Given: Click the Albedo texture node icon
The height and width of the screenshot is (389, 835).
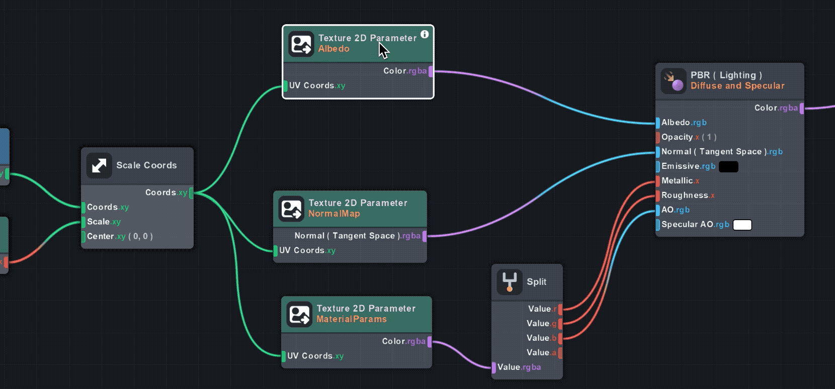Looking at the screenshot, I should click(x=301, y=44).
